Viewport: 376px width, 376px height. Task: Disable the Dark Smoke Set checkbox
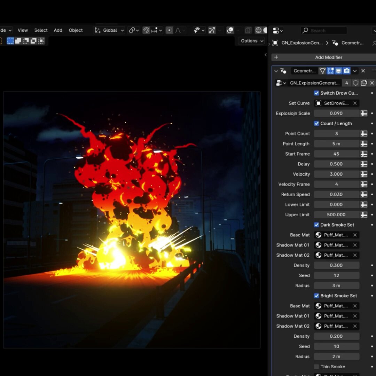[x=316, y=225]
